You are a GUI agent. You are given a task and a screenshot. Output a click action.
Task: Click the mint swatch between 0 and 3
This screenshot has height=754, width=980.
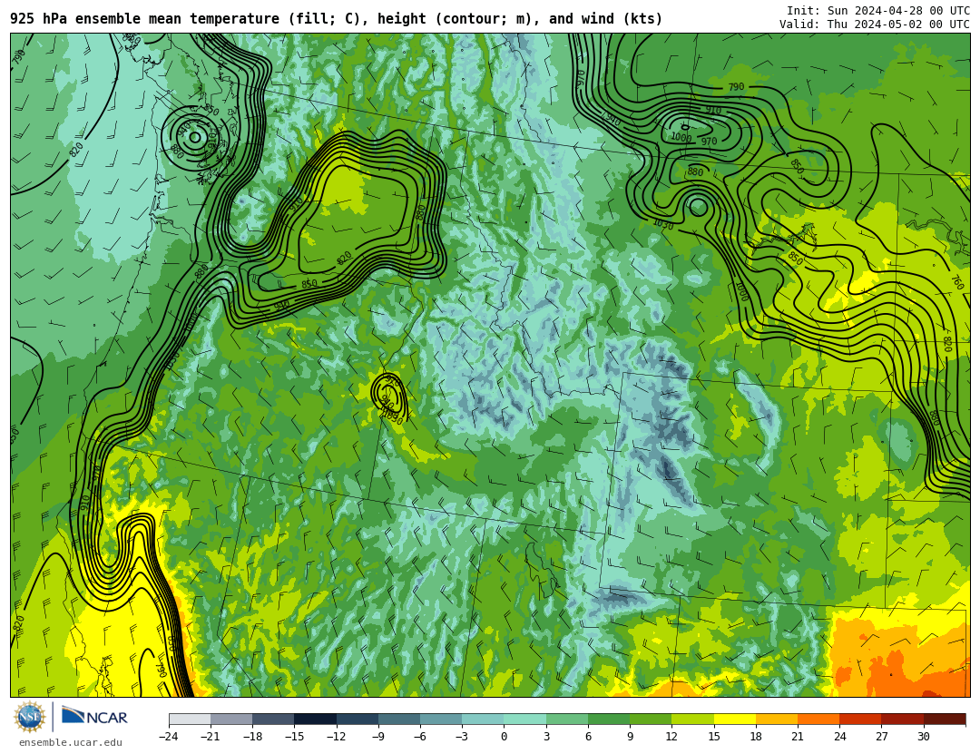[x=524, y=719]
